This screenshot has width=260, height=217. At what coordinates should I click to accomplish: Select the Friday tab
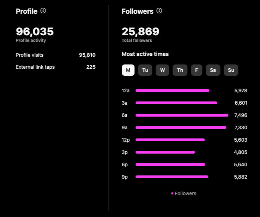(196, 70)
